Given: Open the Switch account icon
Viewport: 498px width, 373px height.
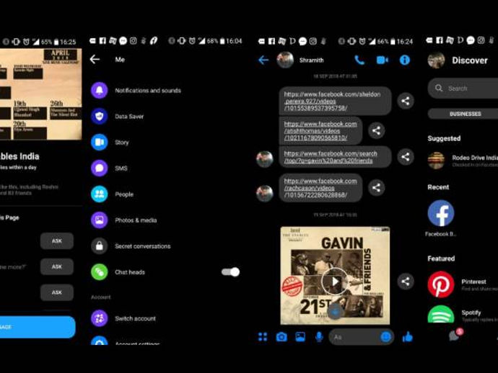Looking at the screenshot, I should pos(100,318).
